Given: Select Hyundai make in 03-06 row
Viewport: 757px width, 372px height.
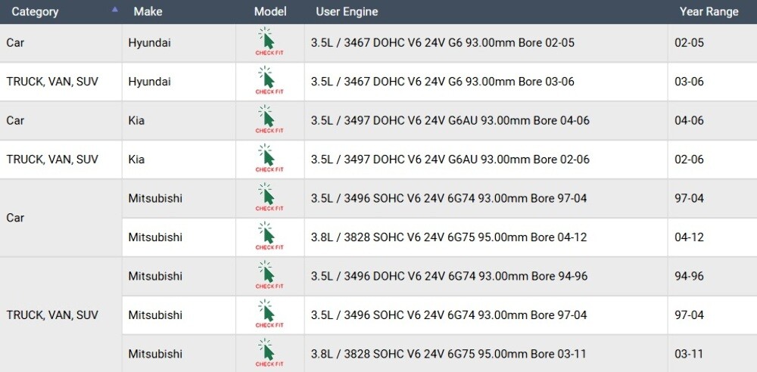Looking at the screenshot, I should pyautogui.click(x=149, y=82).
